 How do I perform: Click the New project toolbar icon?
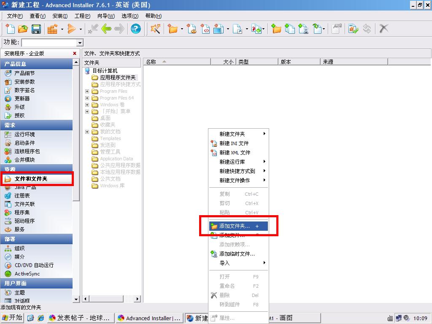tap(10, 29)
